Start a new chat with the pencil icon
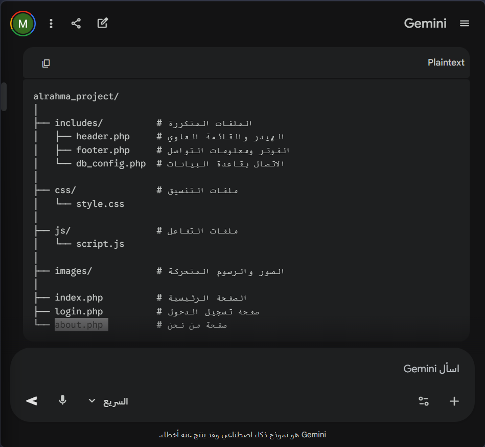The height and width of the screenshot is (447, 485). click(103, 23)
